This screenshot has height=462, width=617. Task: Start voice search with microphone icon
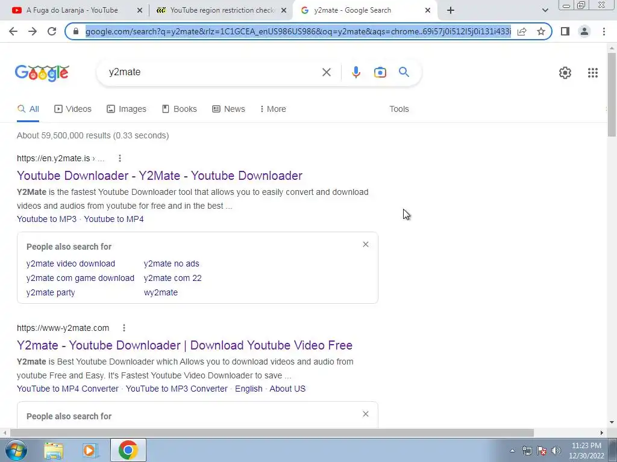click(x=355, y=72)
